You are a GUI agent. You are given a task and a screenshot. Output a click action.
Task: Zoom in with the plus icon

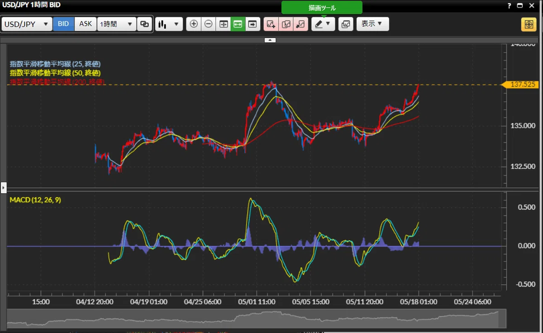194,24
